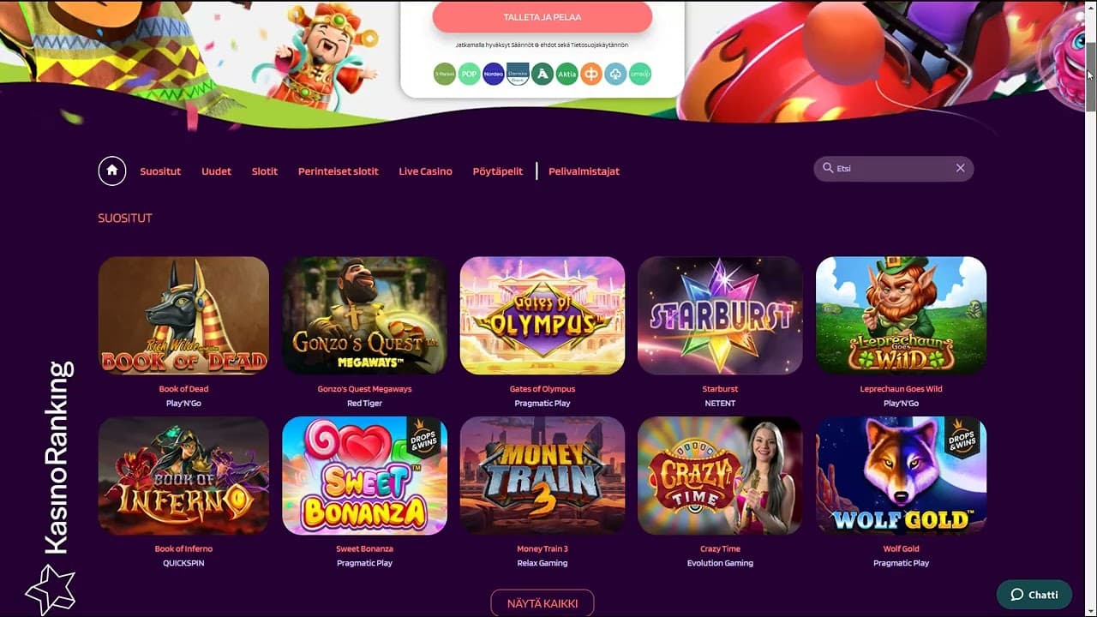Open the Chatti support chat
The width and height of the screenshot is (1097, 617).
point(1034,595)
